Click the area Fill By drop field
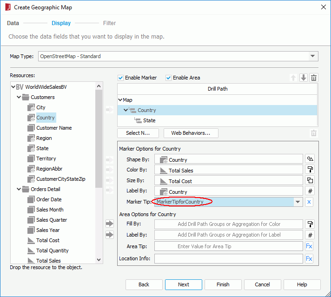 point(228,224)
